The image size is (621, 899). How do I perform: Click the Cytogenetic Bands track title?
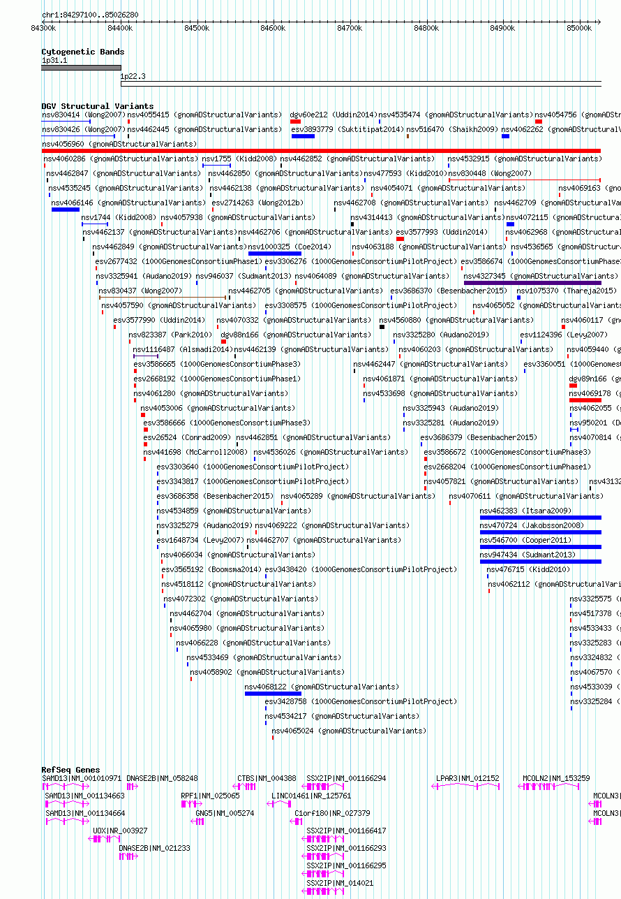82,52
